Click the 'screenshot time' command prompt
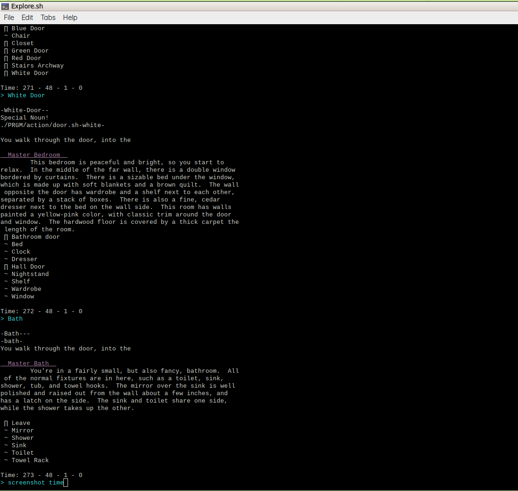 pos(35,483)
